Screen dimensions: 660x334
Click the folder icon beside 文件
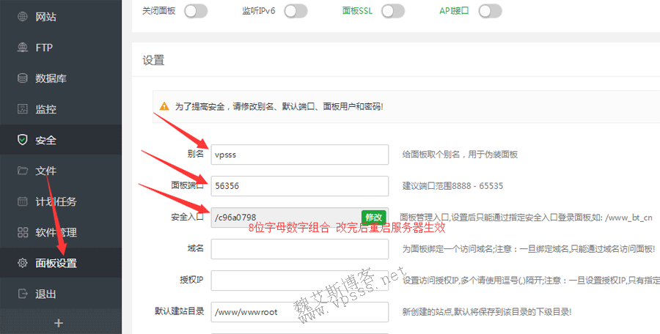pyautogui.click(x=22, y=171)
